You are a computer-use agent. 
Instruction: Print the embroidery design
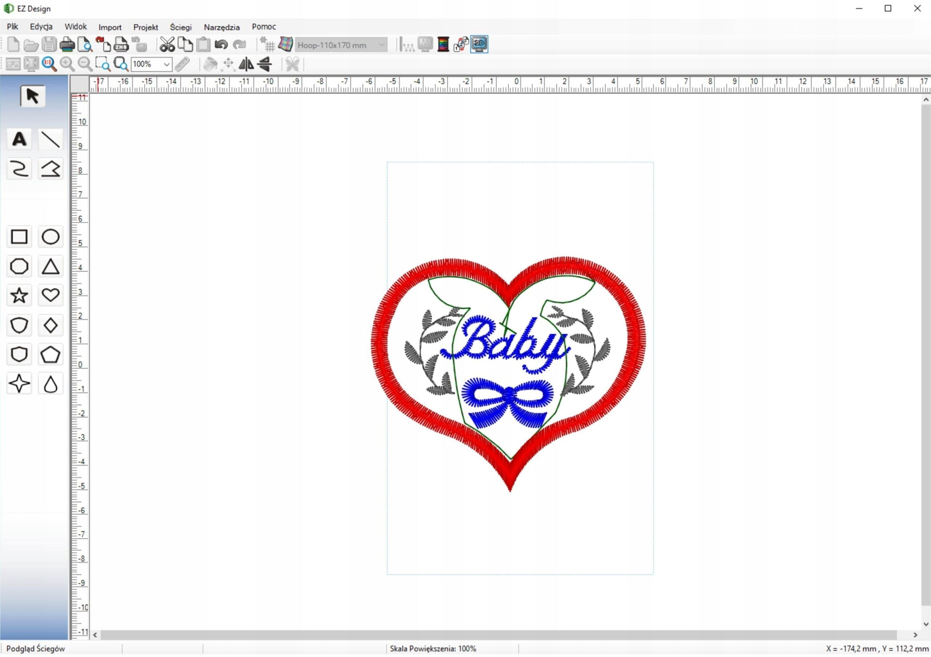67,44
